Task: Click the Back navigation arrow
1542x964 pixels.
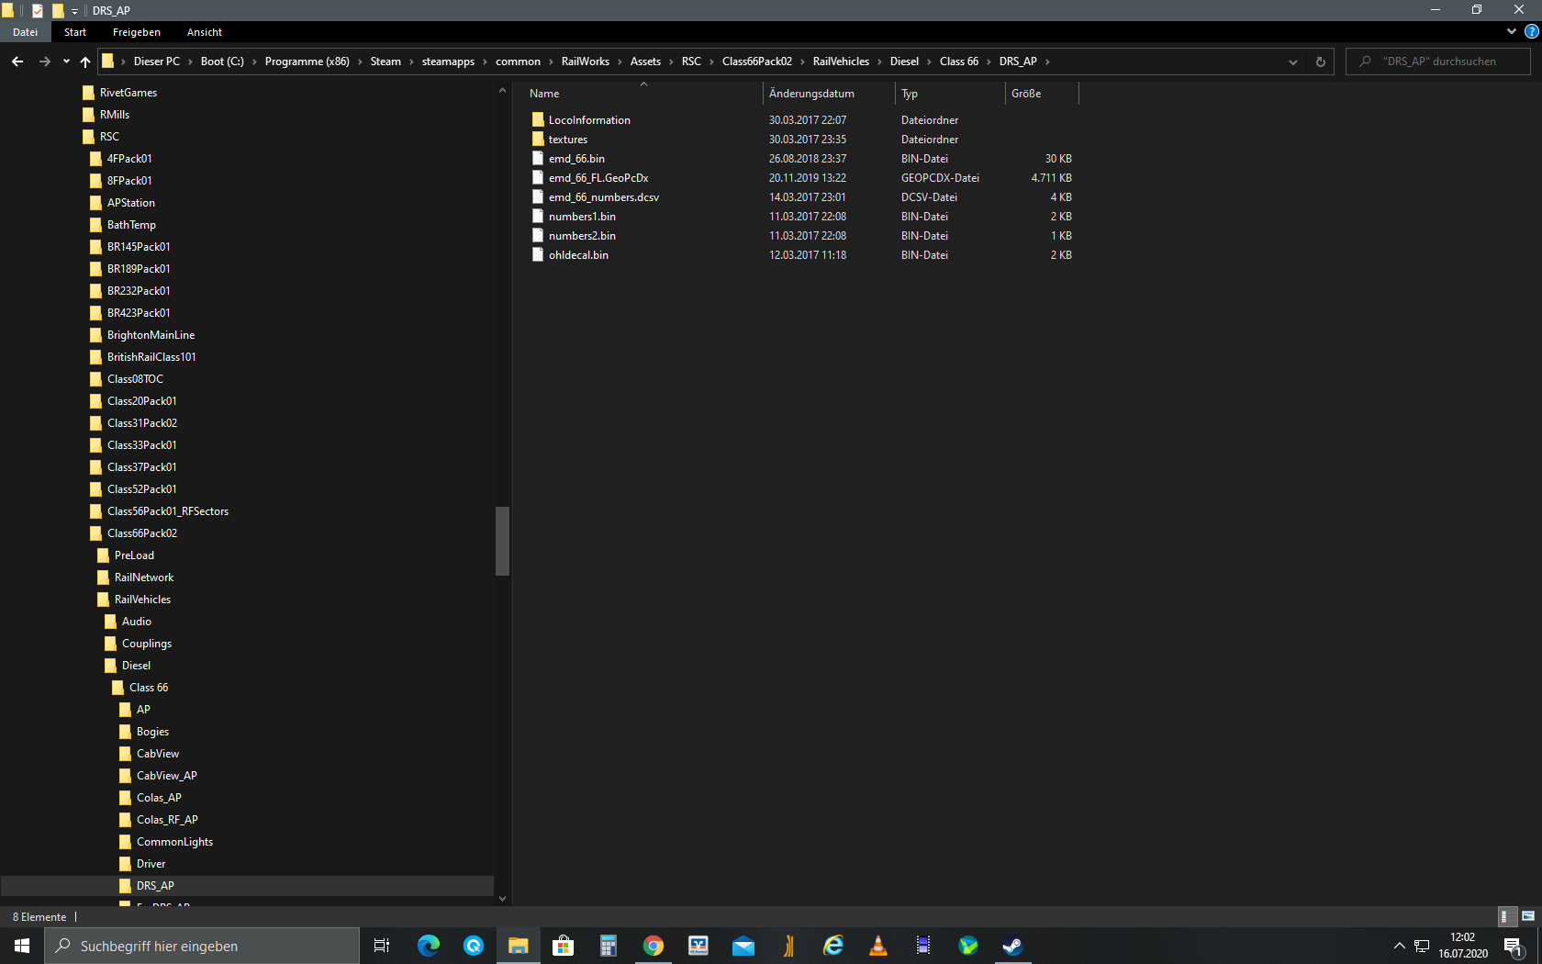Action: (17, 62)
